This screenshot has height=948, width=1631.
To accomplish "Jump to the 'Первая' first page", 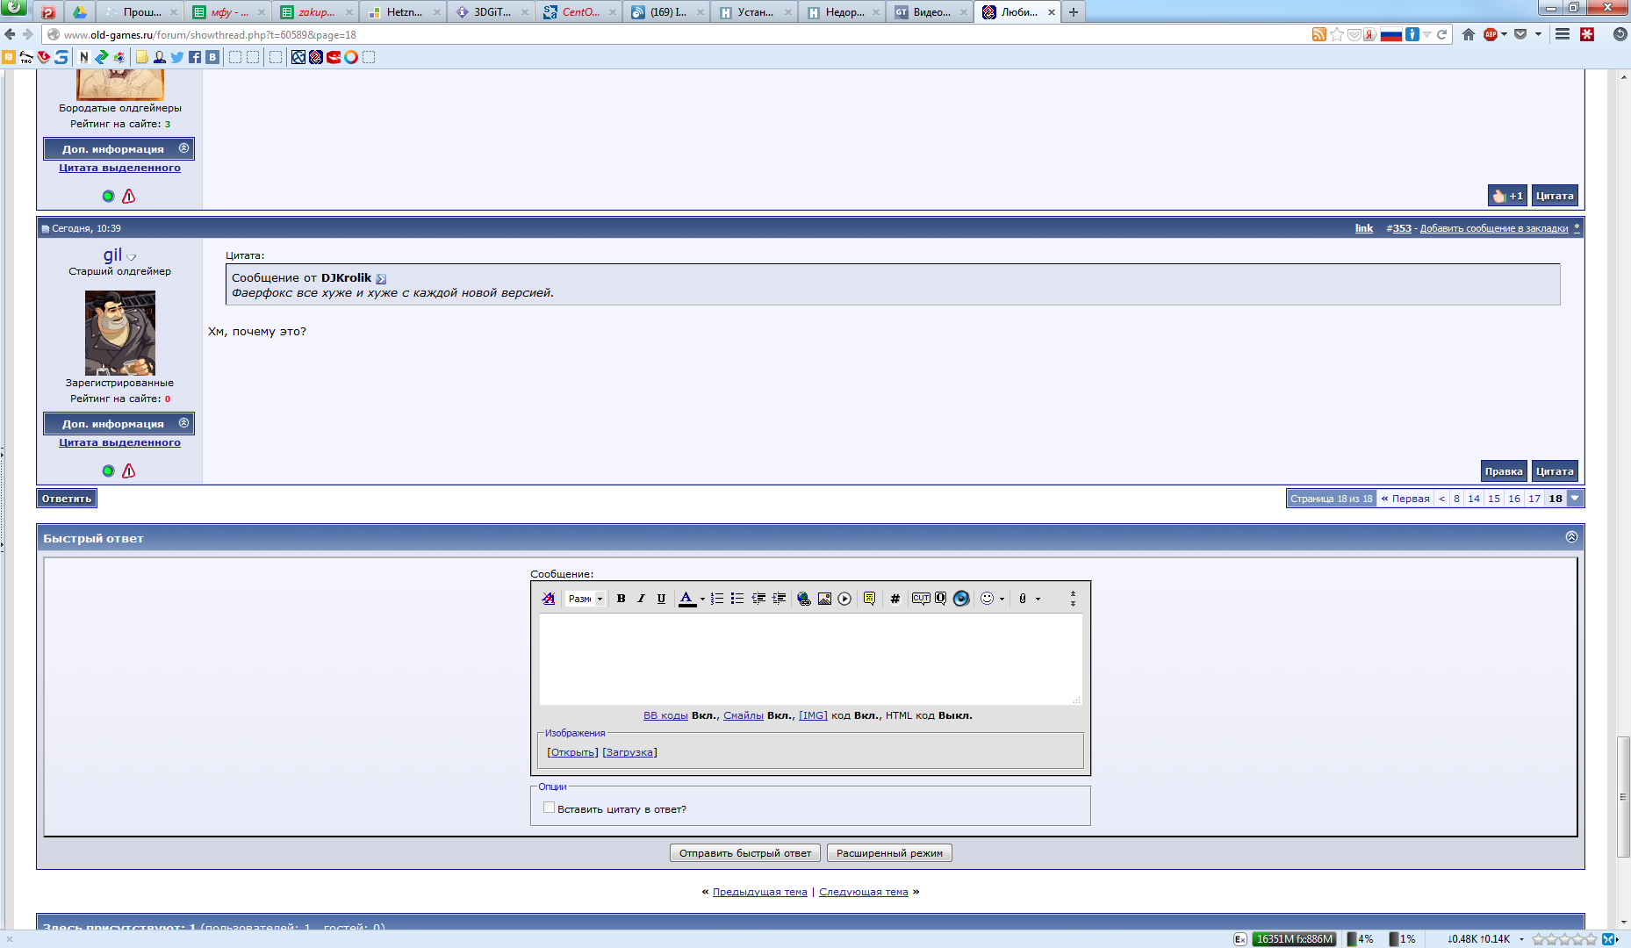I will 1405,499.
